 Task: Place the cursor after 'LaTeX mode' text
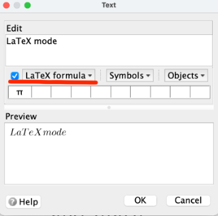coord(57,41)
